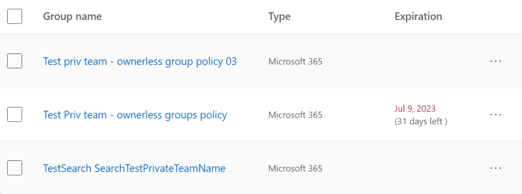The width and height of the screenshot is (522, 194).
Task: Tick checkbox for TestSearch SearchTestPrivateTeamName group
Action: coord(15,168)
